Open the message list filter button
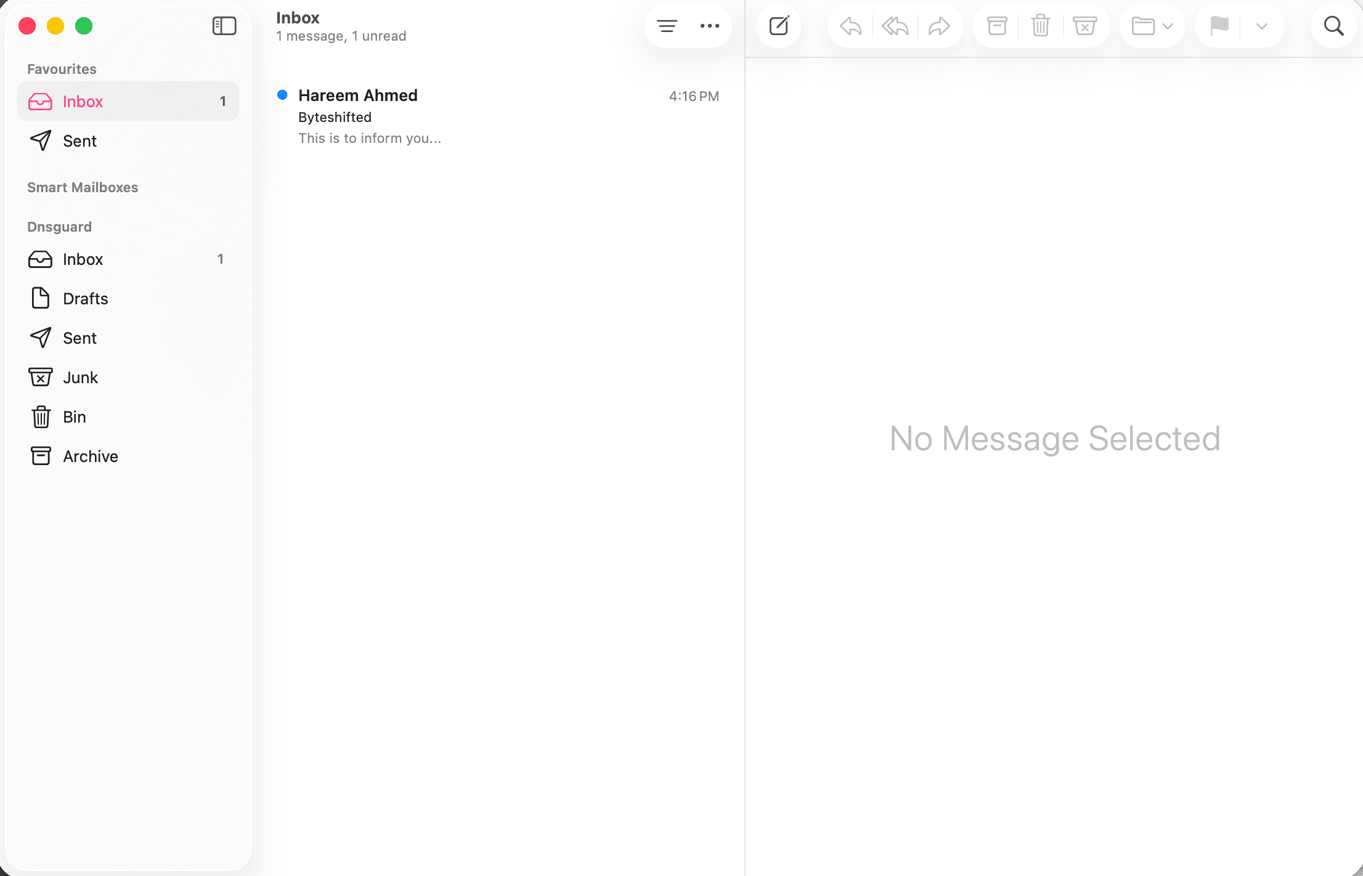The height and width of the screenshot is (876, 1363). (667, 26)
